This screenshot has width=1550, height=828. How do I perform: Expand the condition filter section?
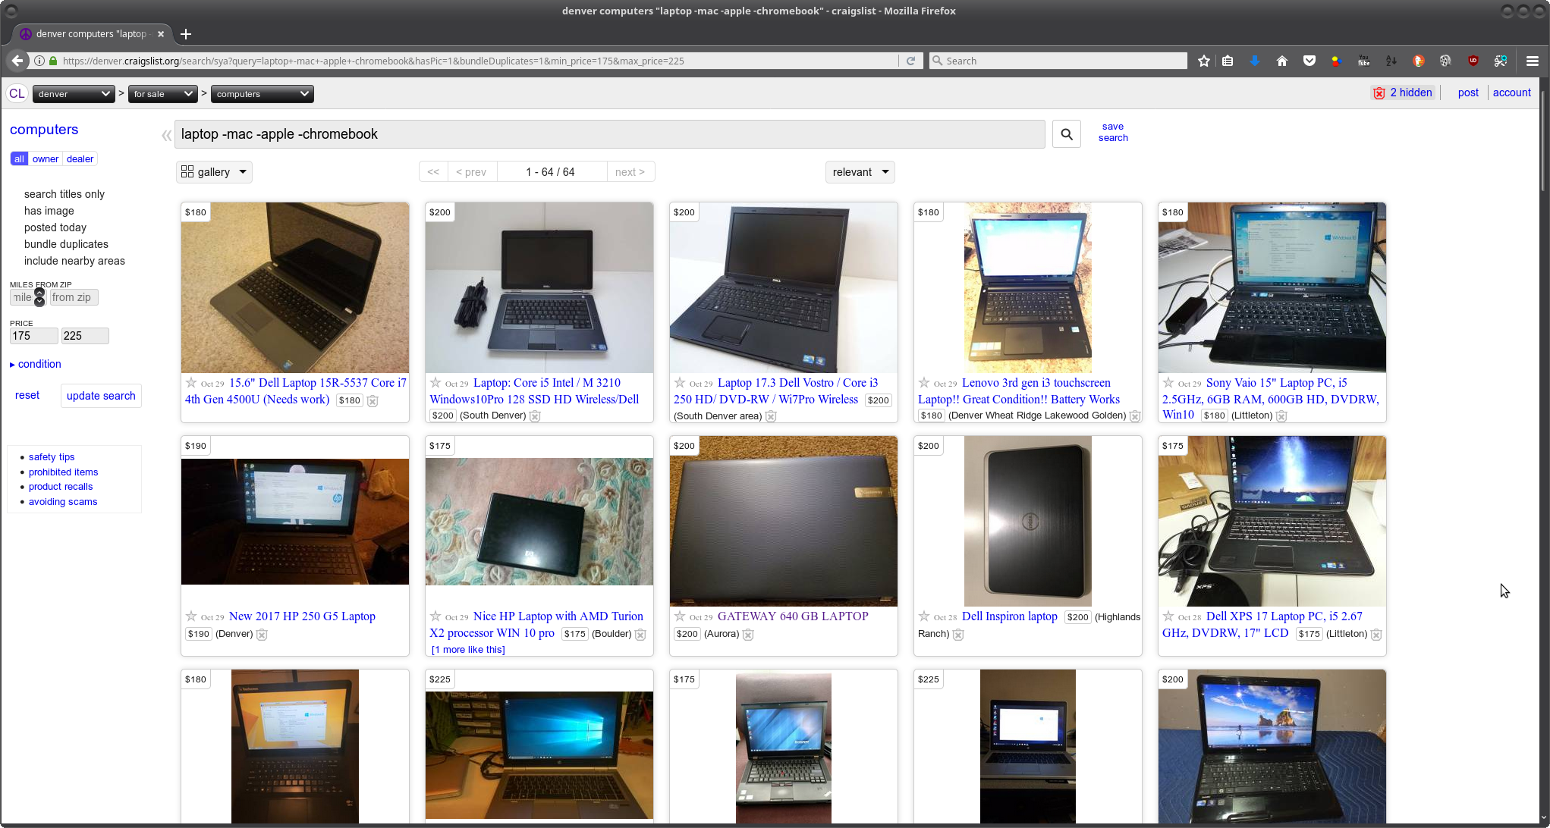click(x=36, y=364)
